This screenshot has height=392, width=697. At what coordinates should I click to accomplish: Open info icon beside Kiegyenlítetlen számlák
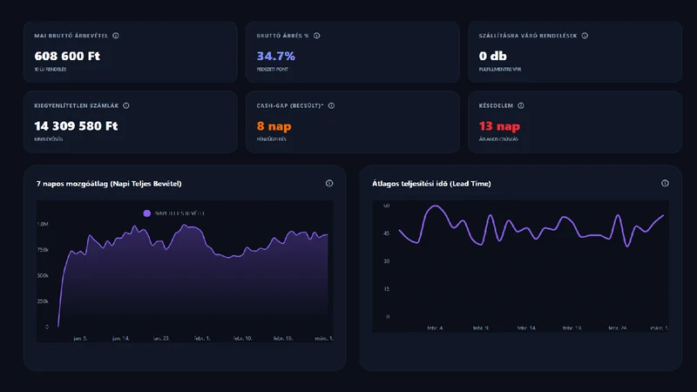click(x=126, y=105)
